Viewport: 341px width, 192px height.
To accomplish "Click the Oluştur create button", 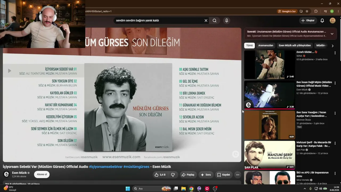I will (x=308, y=21).
